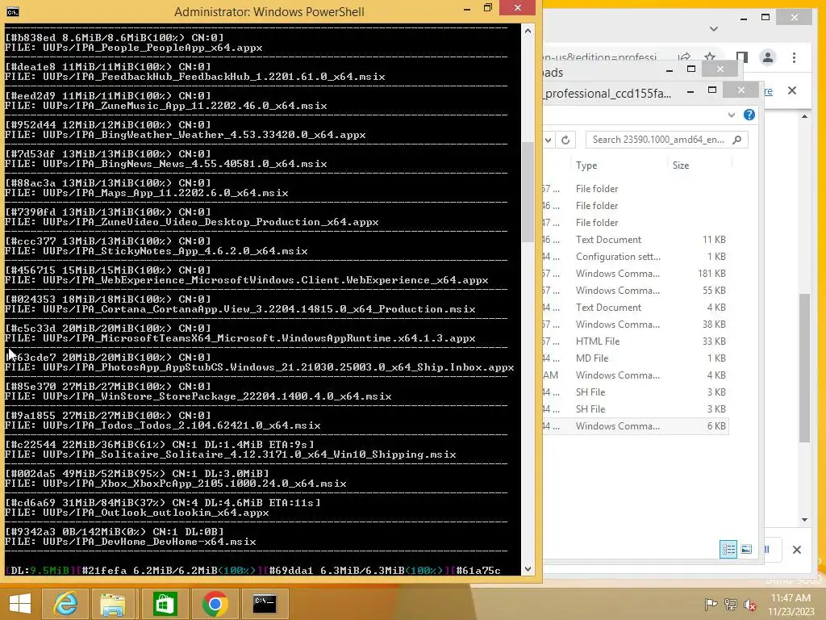Image resolution: width=826 pixels, height=620 pixels.
Task: Select the HTML File row
Action: (x=636, y=341)
